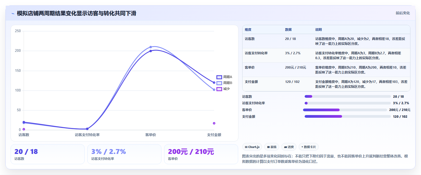Click the table cell 120 / 102
The width and height of the screenshot is (421, 175).
click(292, 82)
